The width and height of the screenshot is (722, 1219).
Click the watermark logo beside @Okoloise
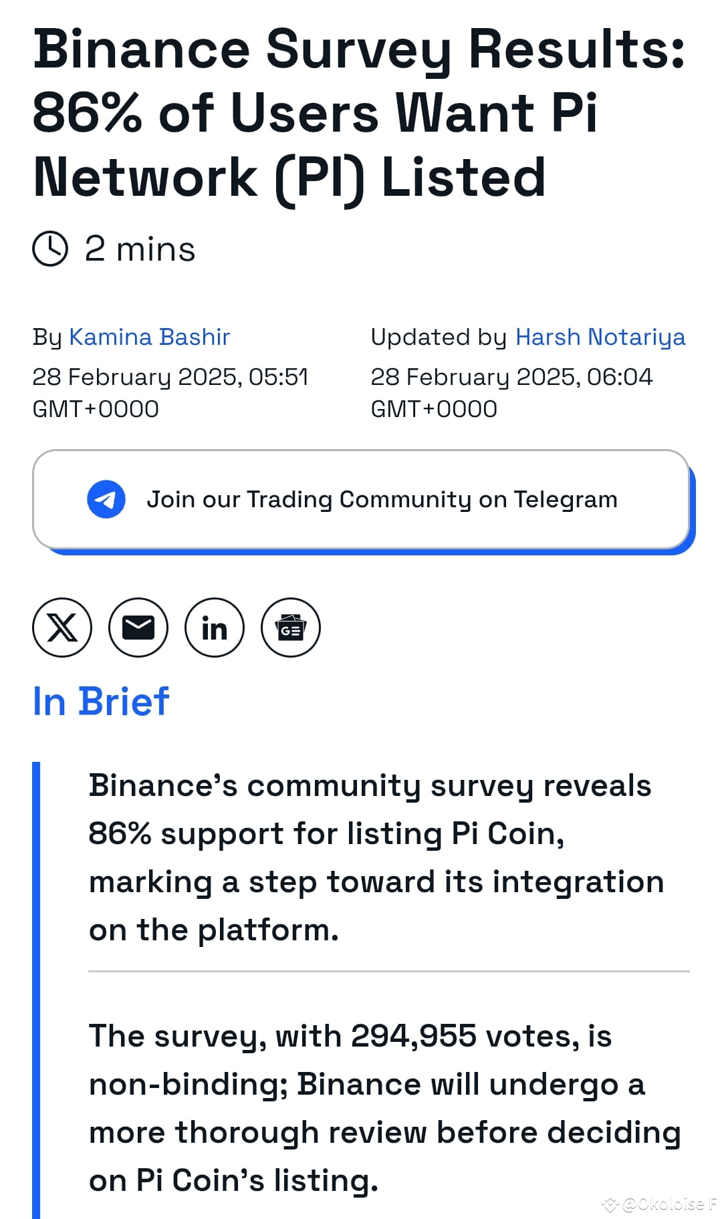(x=610, y=1204)
